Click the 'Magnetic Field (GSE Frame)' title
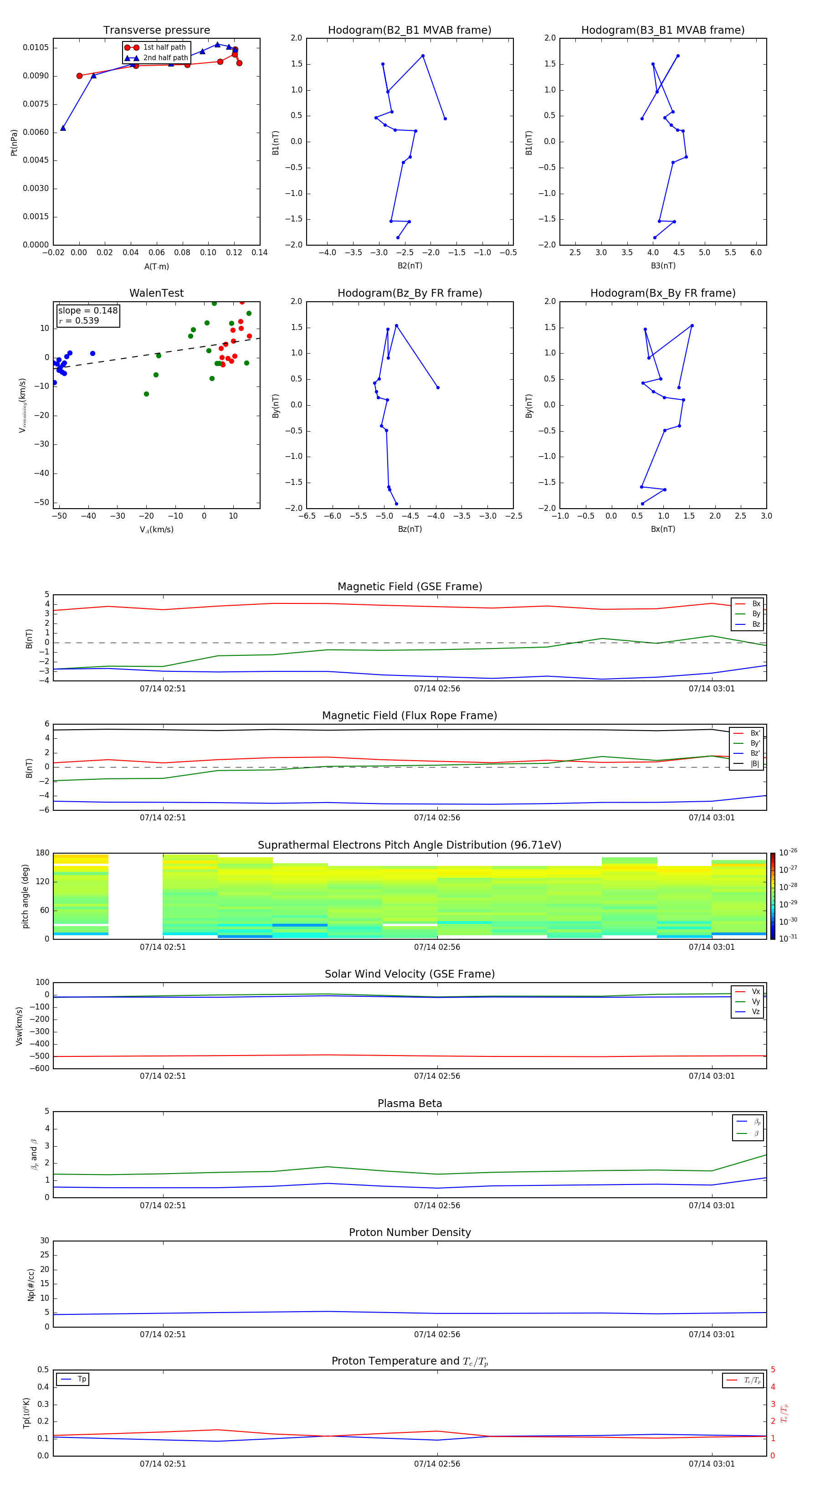 pyautogui.click(x=410, y=587)
